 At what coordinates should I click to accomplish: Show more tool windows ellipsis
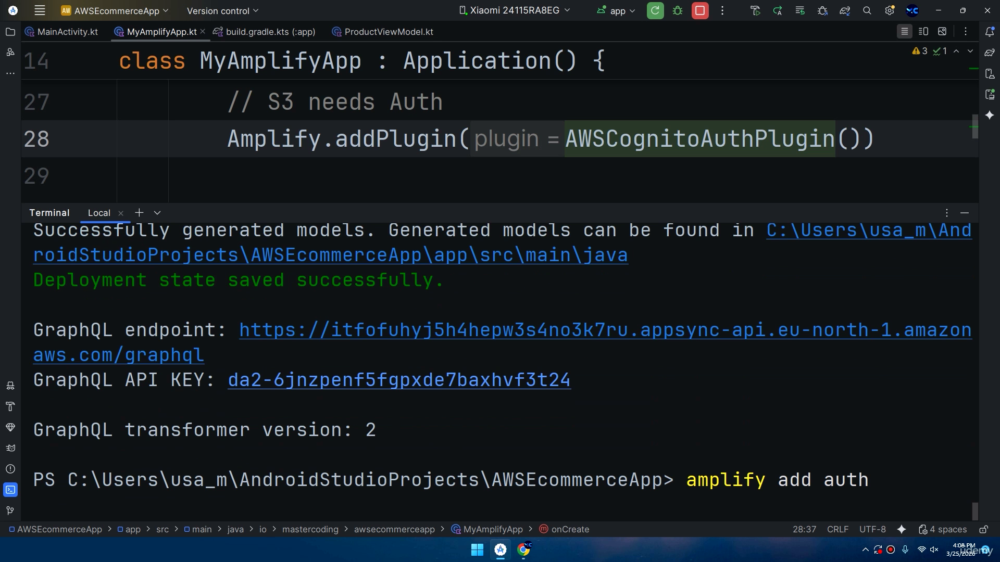(10, 73)
